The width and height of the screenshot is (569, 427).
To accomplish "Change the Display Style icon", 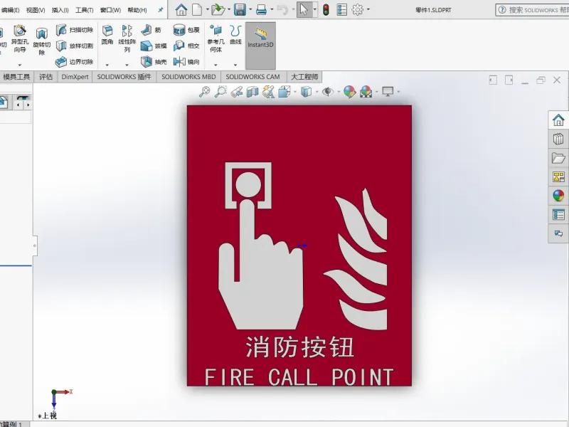I will (307, 92).
